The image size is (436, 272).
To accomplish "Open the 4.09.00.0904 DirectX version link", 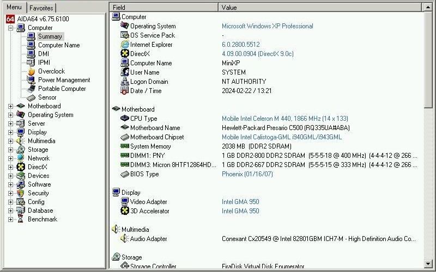I will coord(258,54).
